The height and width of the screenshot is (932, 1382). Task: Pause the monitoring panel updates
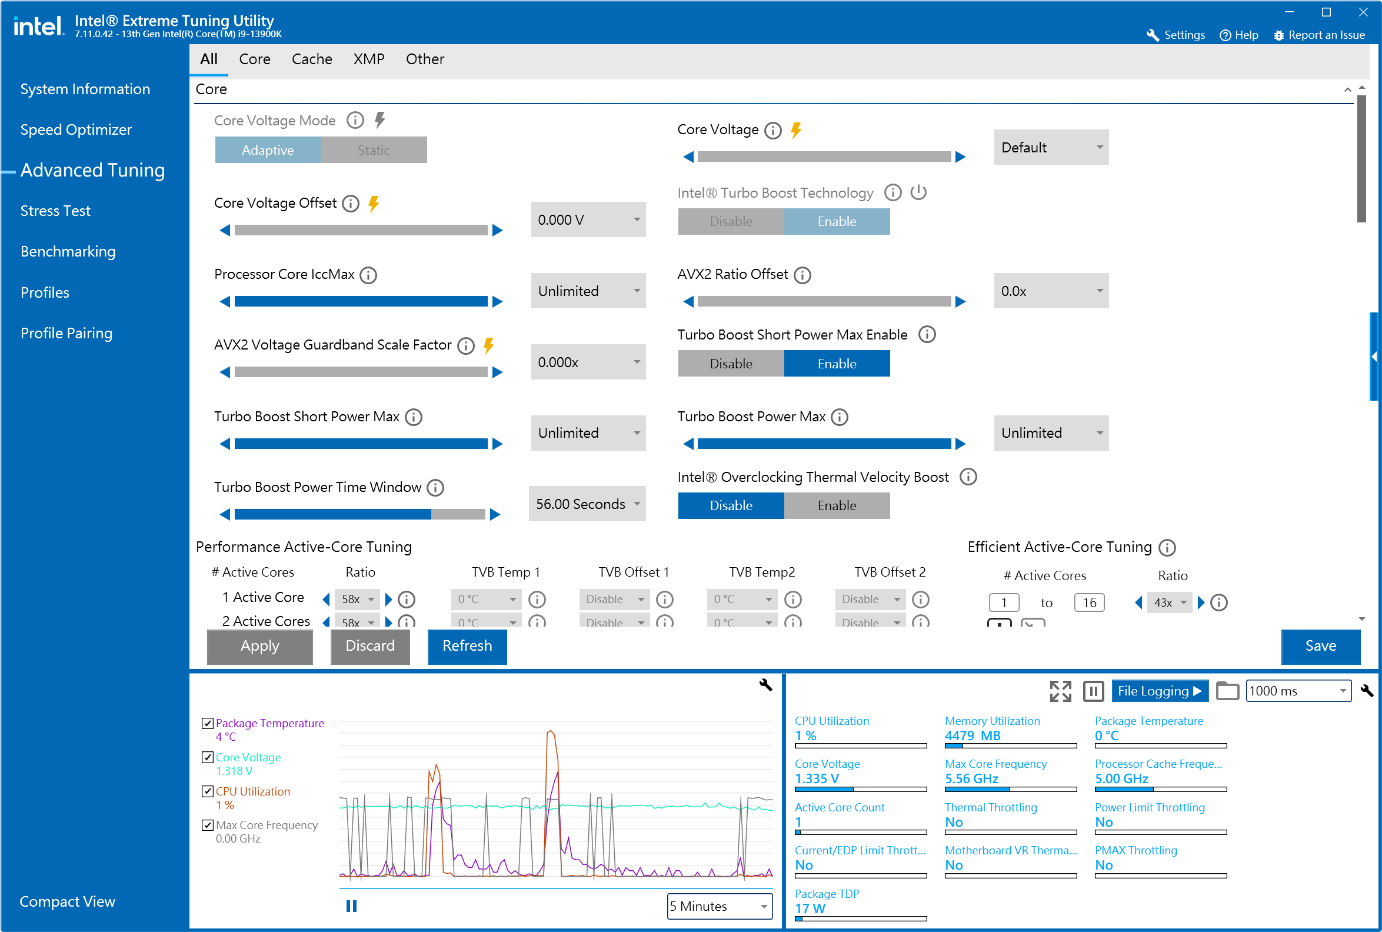click(1093, 691)
